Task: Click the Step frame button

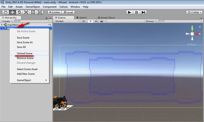Action: point(143,12)
